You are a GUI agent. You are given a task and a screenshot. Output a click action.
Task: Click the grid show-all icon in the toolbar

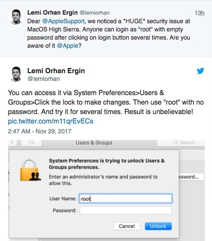coord(31,142)
